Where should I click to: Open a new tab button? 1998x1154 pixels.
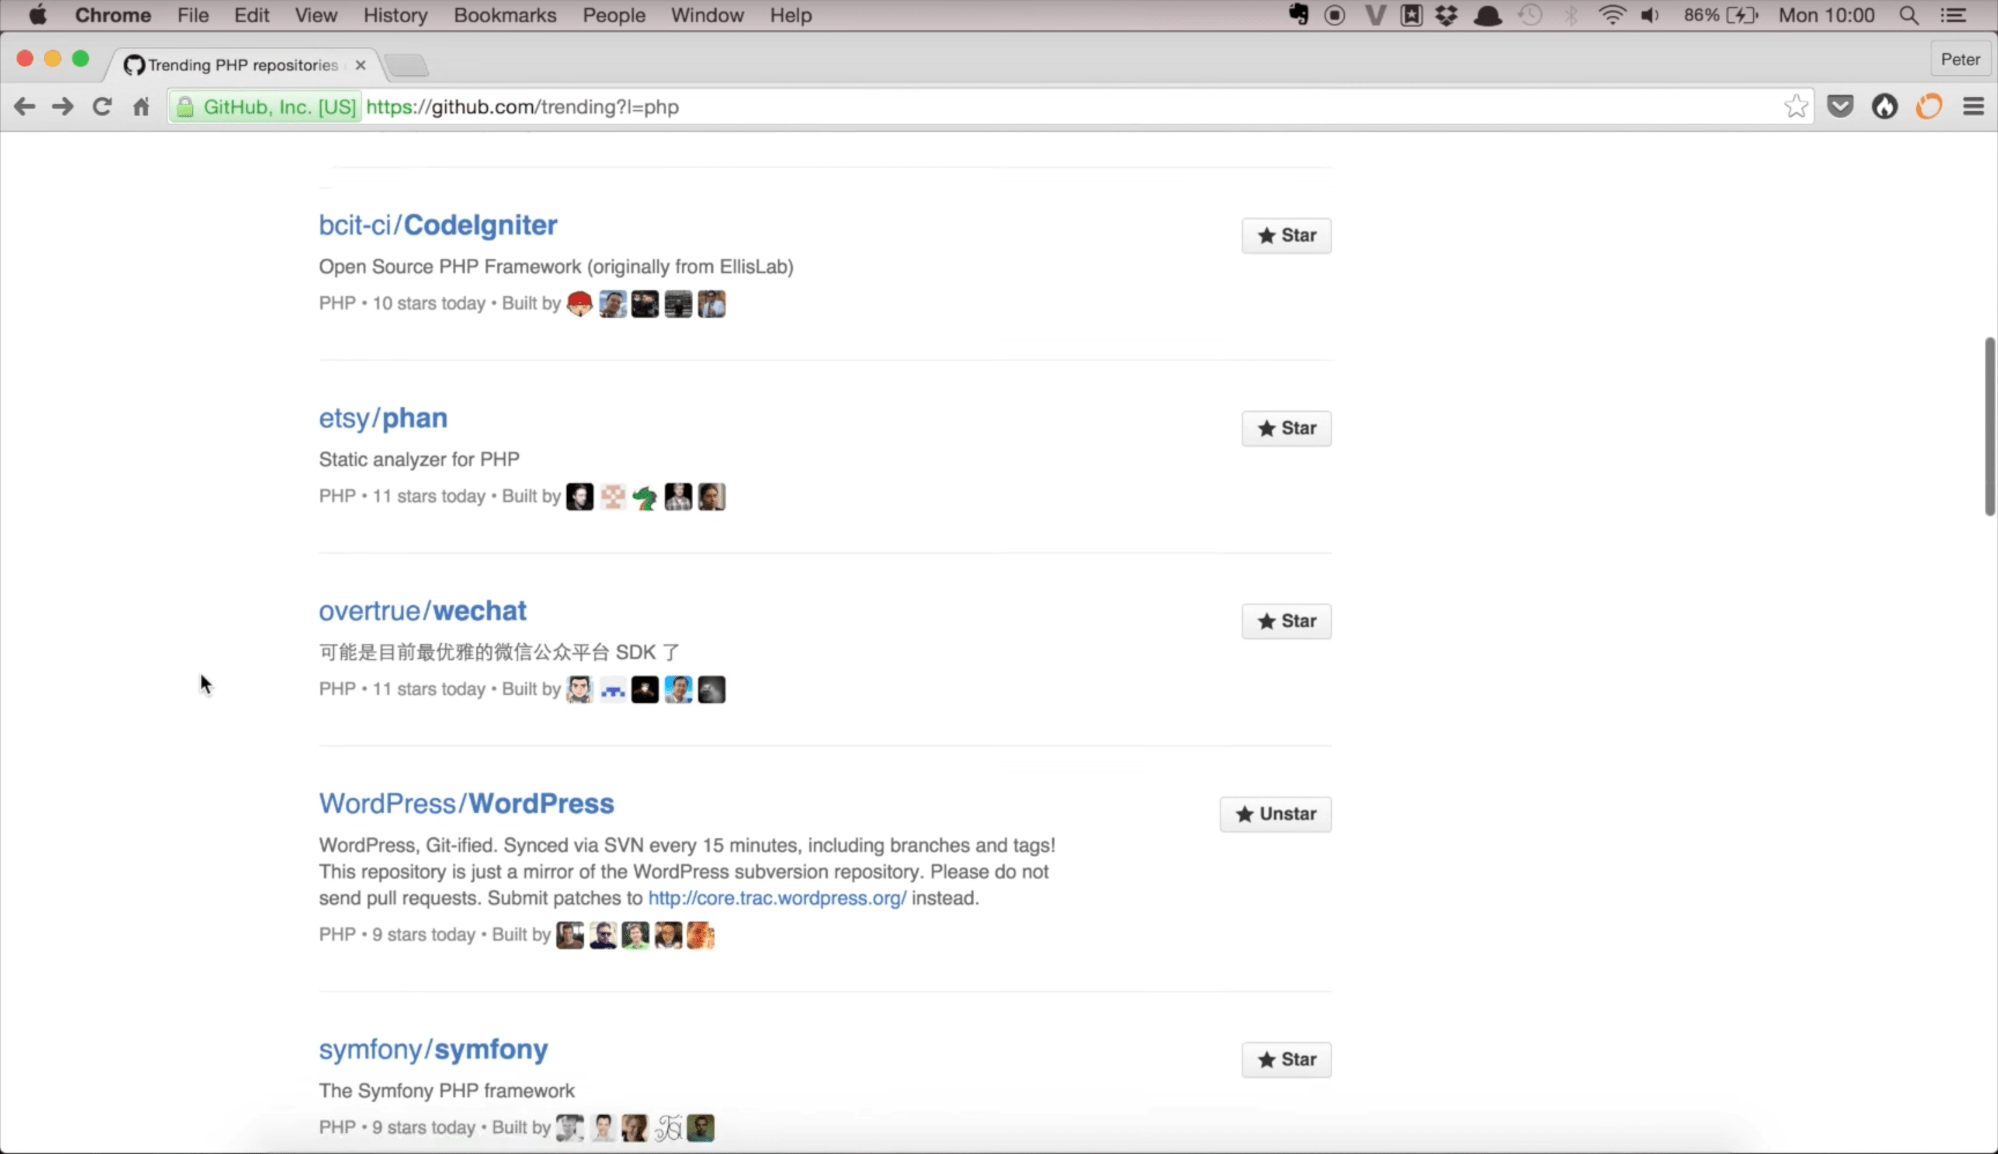pos(408,65)
